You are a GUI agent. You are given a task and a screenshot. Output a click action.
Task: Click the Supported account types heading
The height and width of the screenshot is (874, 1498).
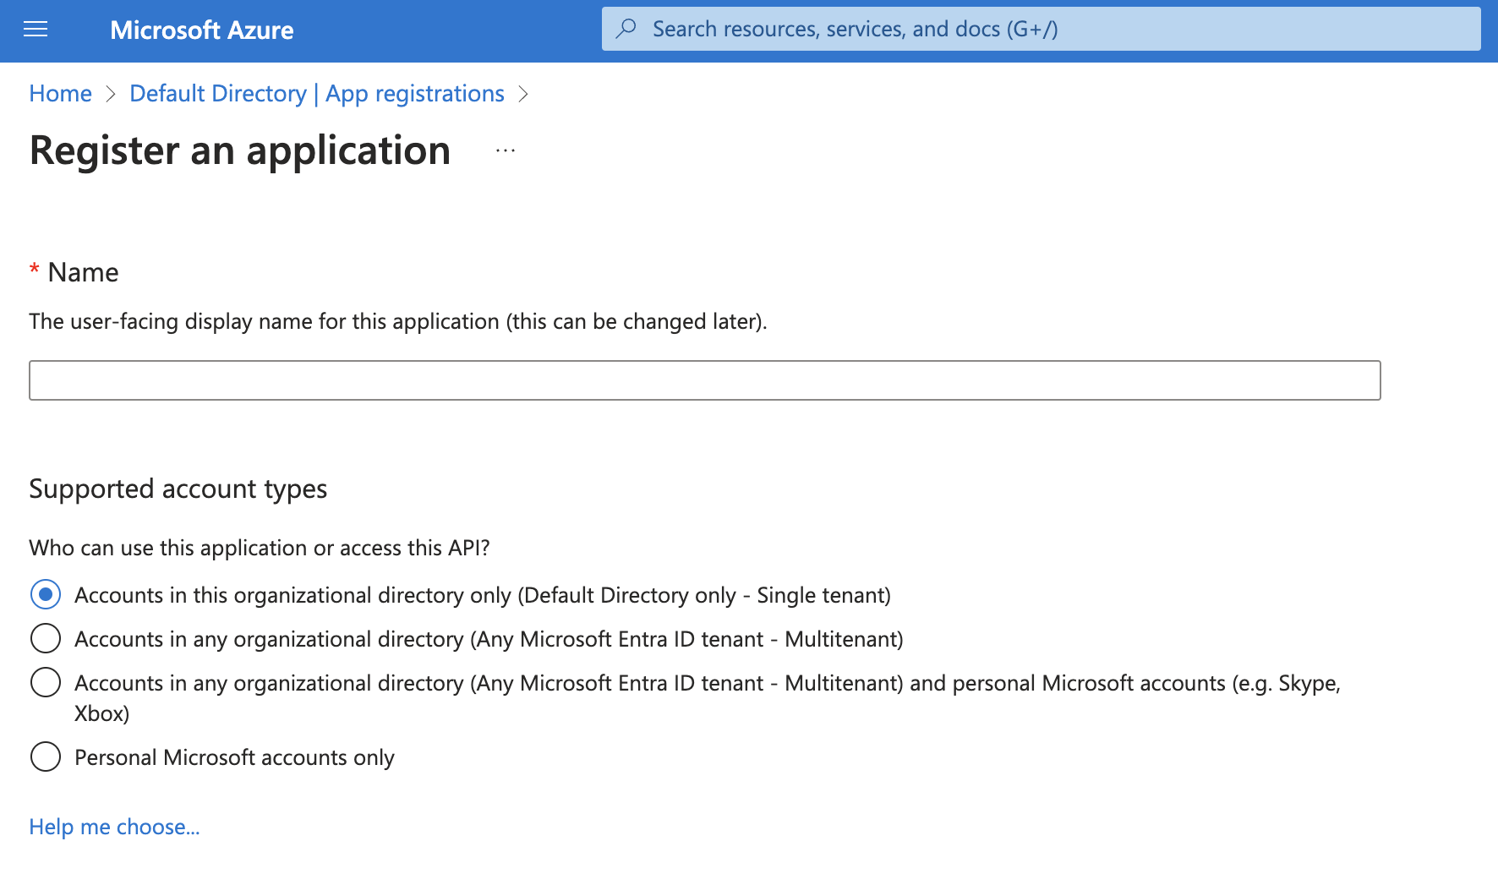tap(178, 489)
